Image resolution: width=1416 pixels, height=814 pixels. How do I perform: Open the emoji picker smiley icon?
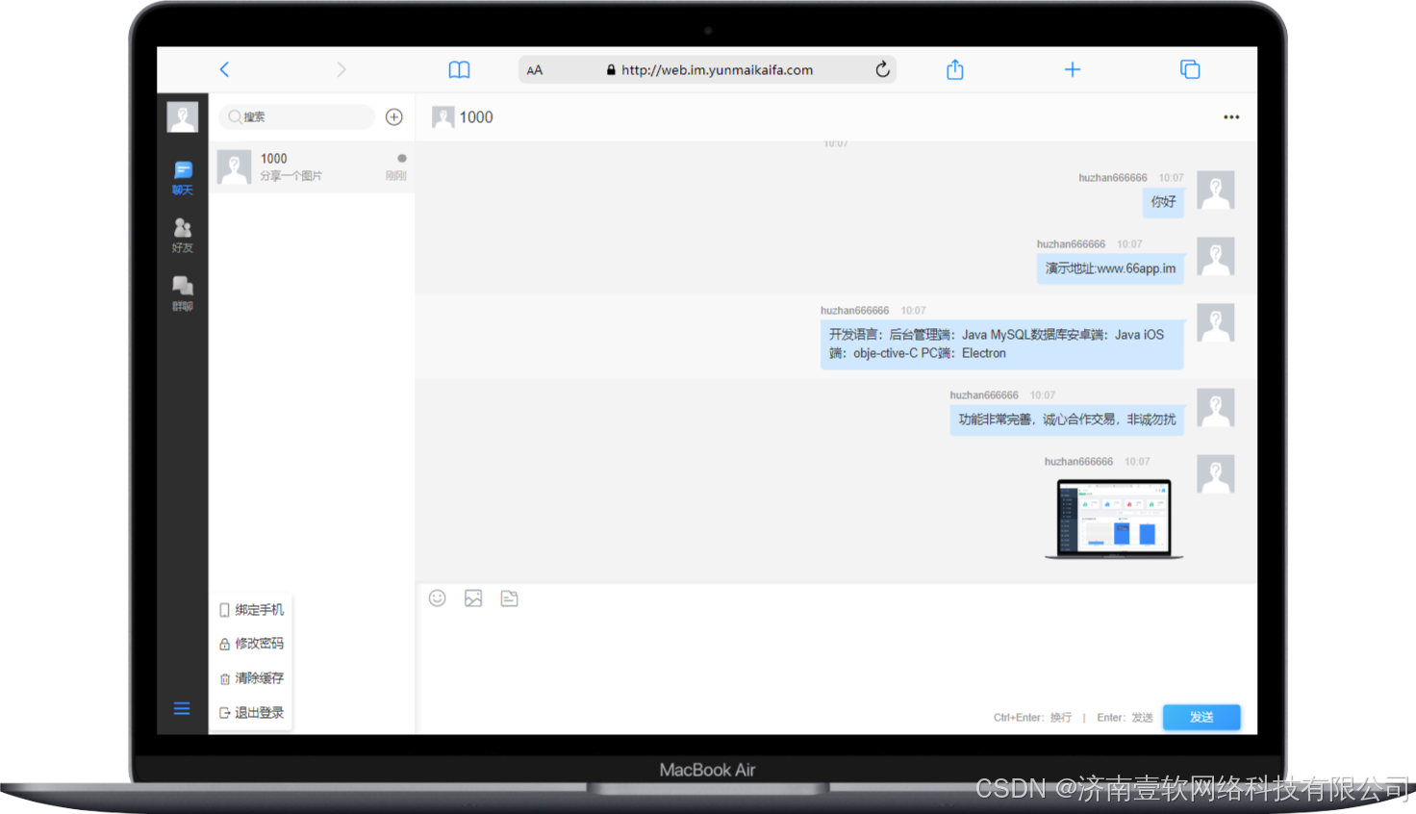tap(438, 598)
